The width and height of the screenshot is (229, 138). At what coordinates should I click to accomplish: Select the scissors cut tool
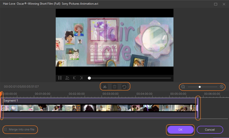(x=105, y=87)
